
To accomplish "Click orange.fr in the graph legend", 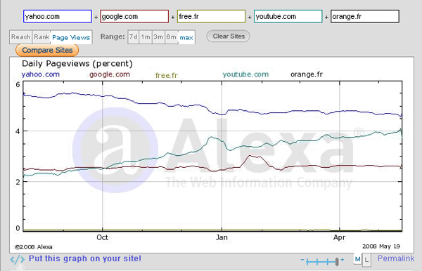I will [307, 74].
